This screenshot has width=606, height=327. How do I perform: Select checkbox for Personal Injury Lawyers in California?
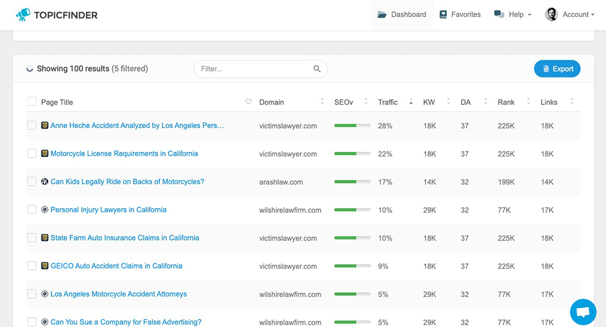(x=32, y=209)
